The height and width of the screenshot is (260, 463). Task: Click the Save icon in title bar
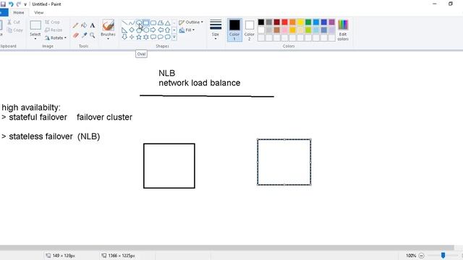pos(3,4)
